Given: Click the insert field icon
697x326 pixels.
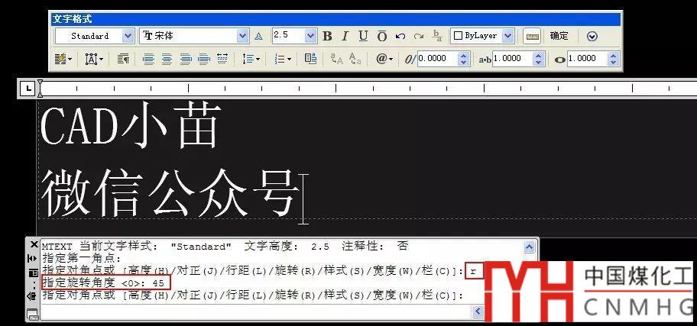Looking at the screenshot, I should pos(311,59).
